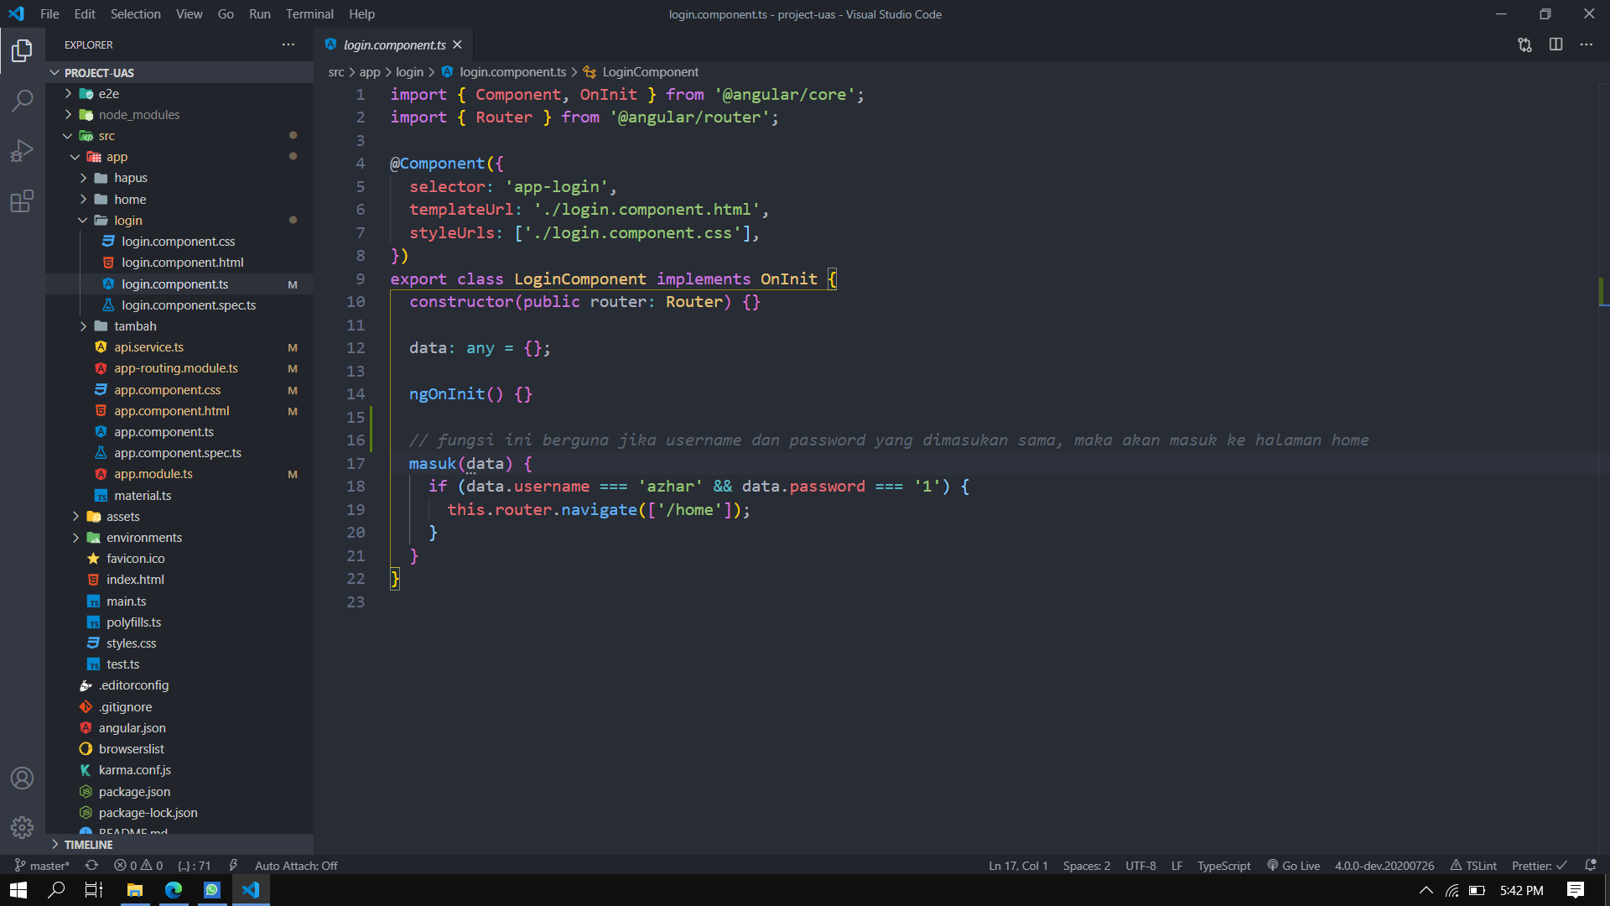
Task: Click the Split Editor Right icon
Action: [x=1555, y=44]
